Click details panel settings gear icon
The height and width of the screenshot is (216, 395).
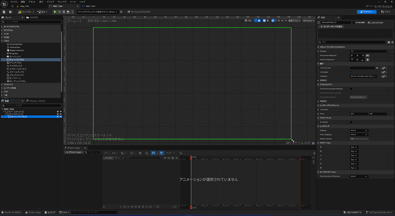click(x=392, y=42)
